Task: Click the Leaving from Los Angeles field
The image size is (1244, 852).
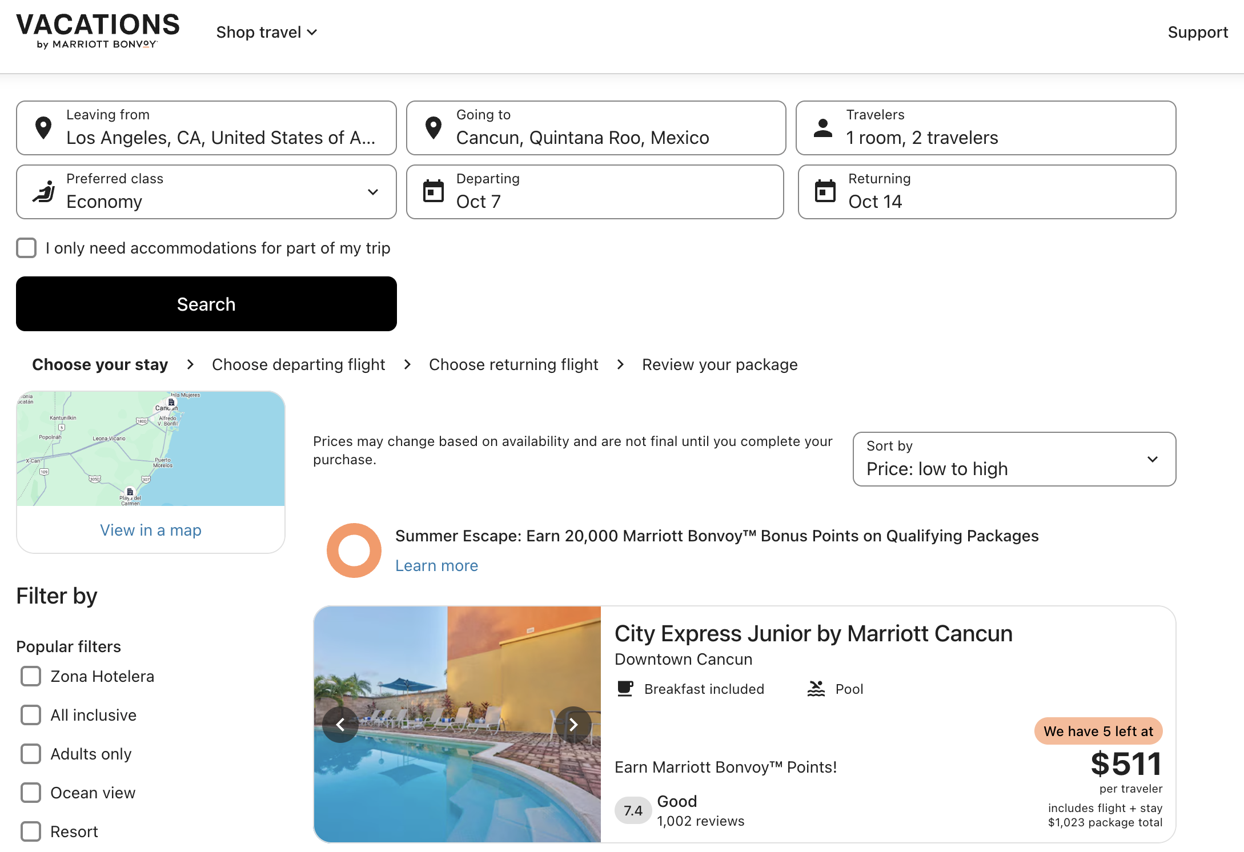Action: (x=206, y=128)
